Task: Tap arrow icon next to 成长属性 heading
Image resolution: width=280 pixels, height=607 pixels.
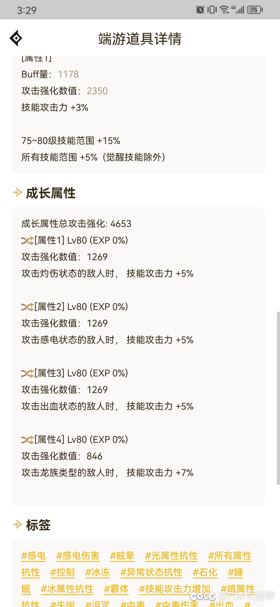Action: 17,192
